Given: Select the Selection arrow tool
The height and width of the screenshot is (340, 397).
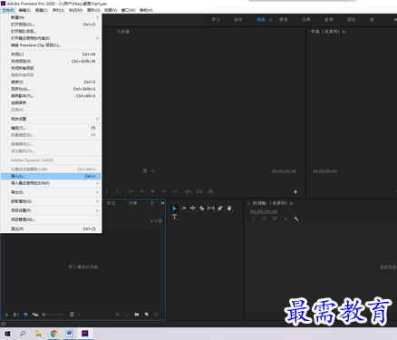Looking at the screenshot, I should 174,209.
